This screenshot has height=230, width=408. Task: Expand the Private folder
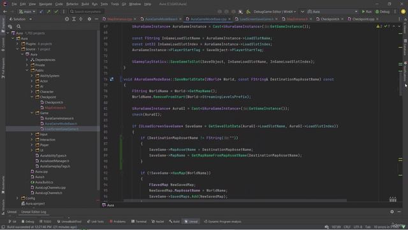(x=27, y=65)
